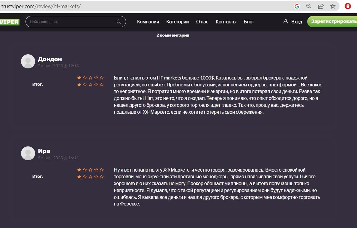
Task: Click the Итог star rating in Ира's review
Action: [90, 177]
